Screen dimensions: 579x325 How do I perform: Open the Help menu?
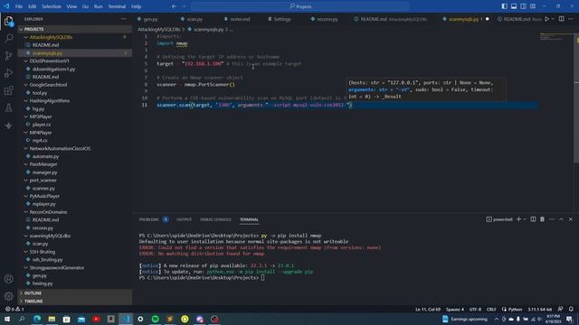137,6
